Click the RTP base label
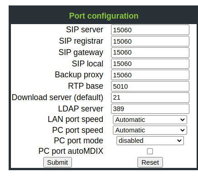 click(x=86, y=86)
